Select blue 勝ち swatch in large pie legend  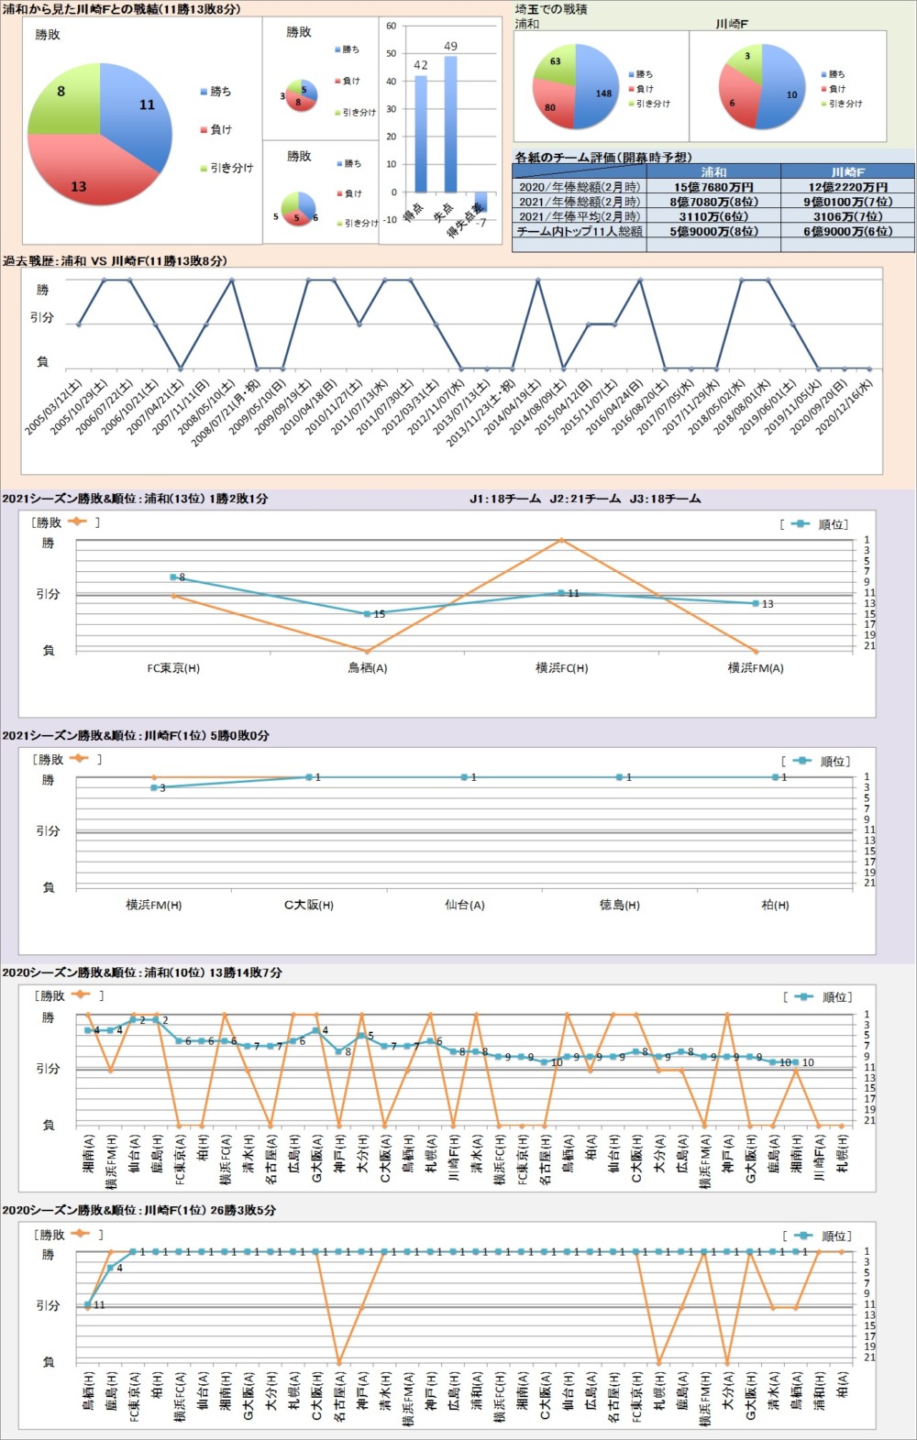pos(203,92)
